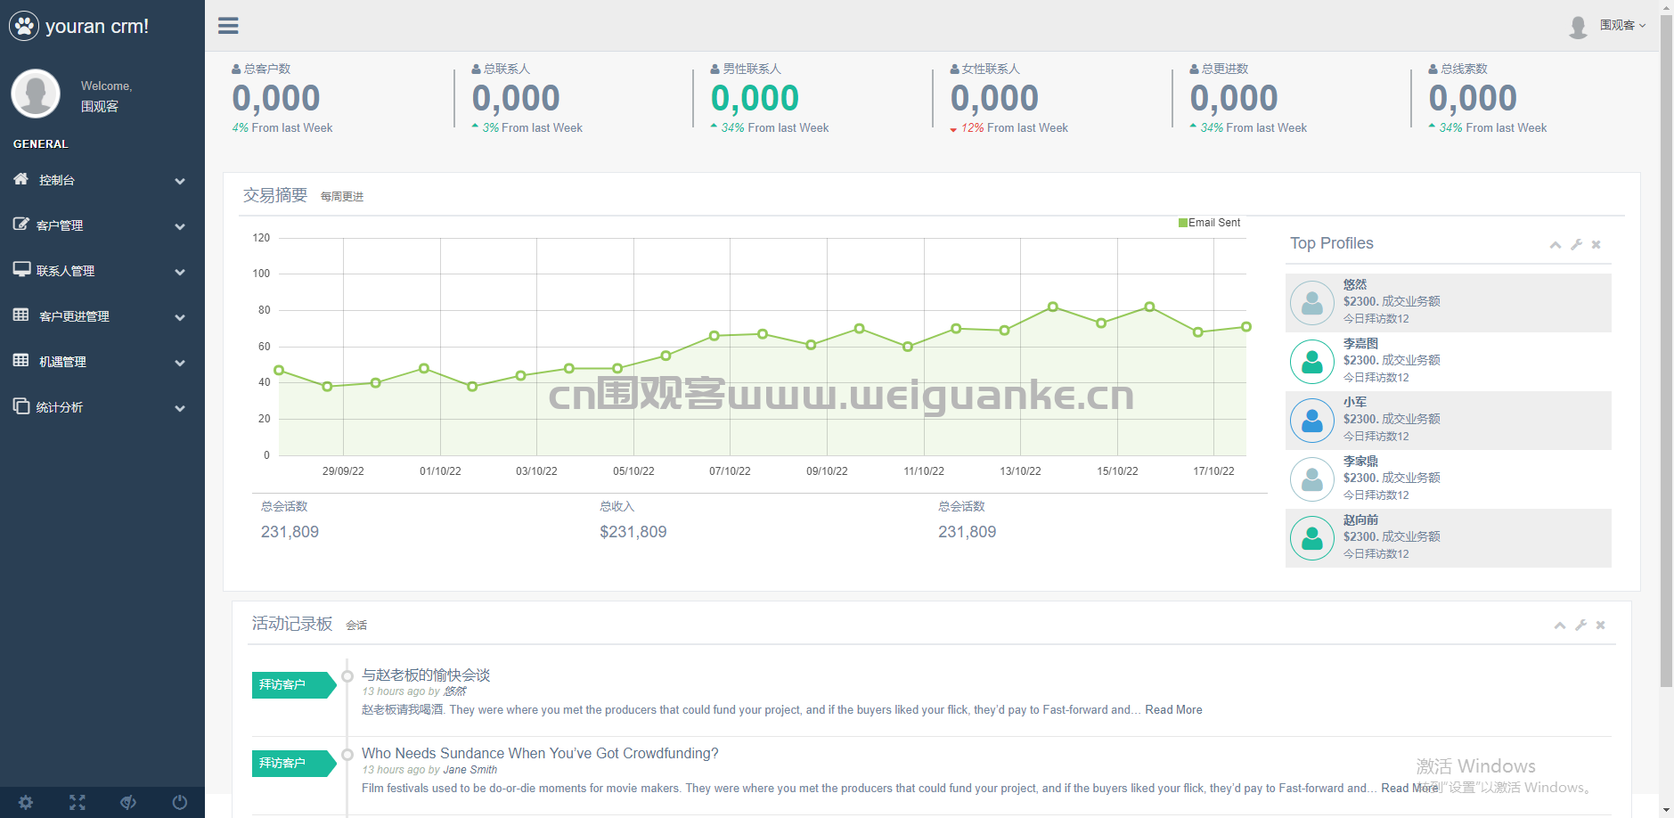This screenshot has width=1674, height=818.
Task: Click the 总收入 $231,809 value
Action: pos(633,532)
